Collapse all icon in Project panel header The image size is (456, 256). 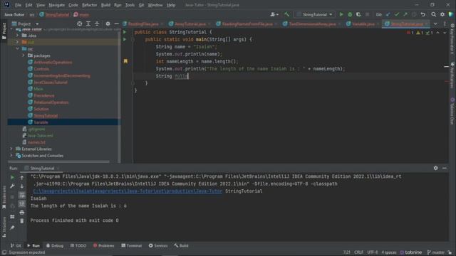[97, 23]
